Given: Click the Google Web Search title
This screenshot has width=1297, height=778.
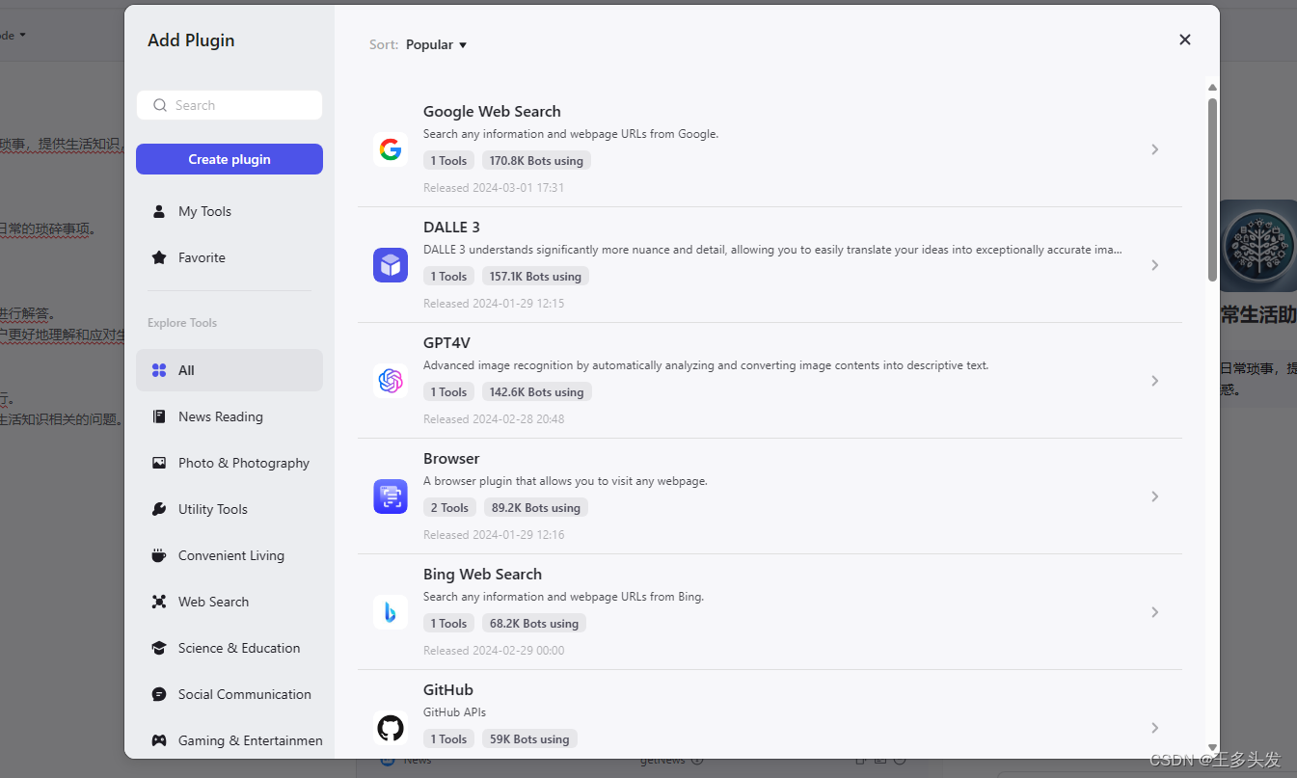Looking at the screenshot, I should [492, 112].
